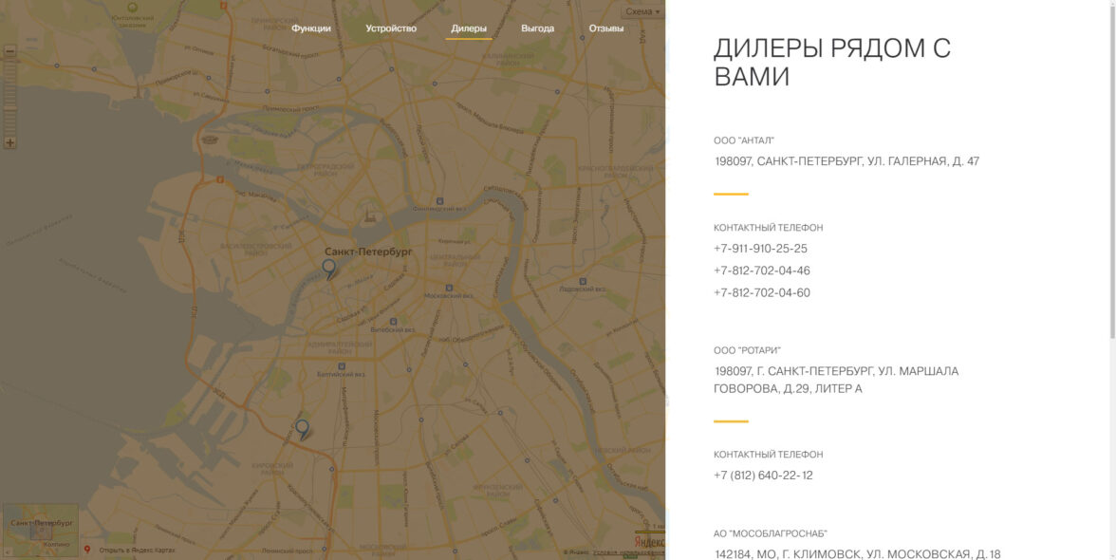Click the map marker near Санкт-Петербург label
1116x560 pixels.
328,269
